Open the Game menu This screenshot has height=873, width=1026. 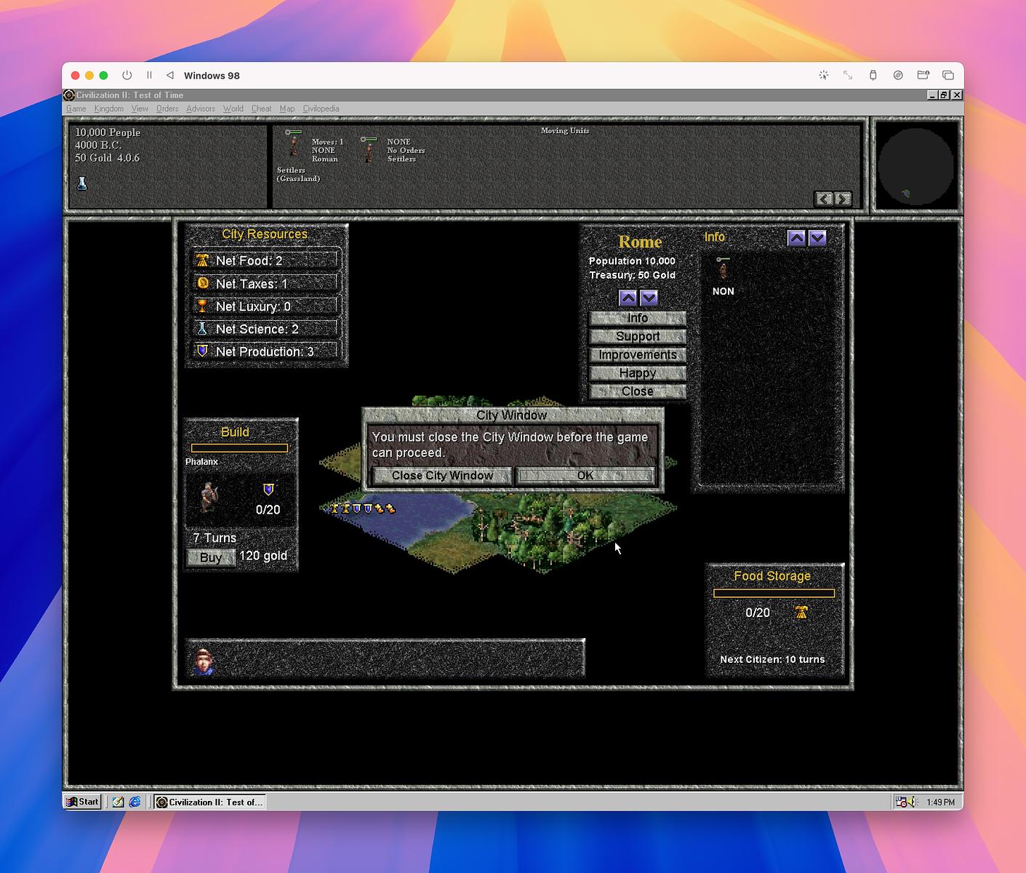click(76, 108)
